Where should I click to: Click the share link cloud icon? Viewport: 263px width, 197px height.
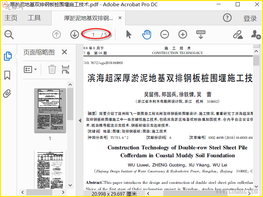[x=238, y=34]
